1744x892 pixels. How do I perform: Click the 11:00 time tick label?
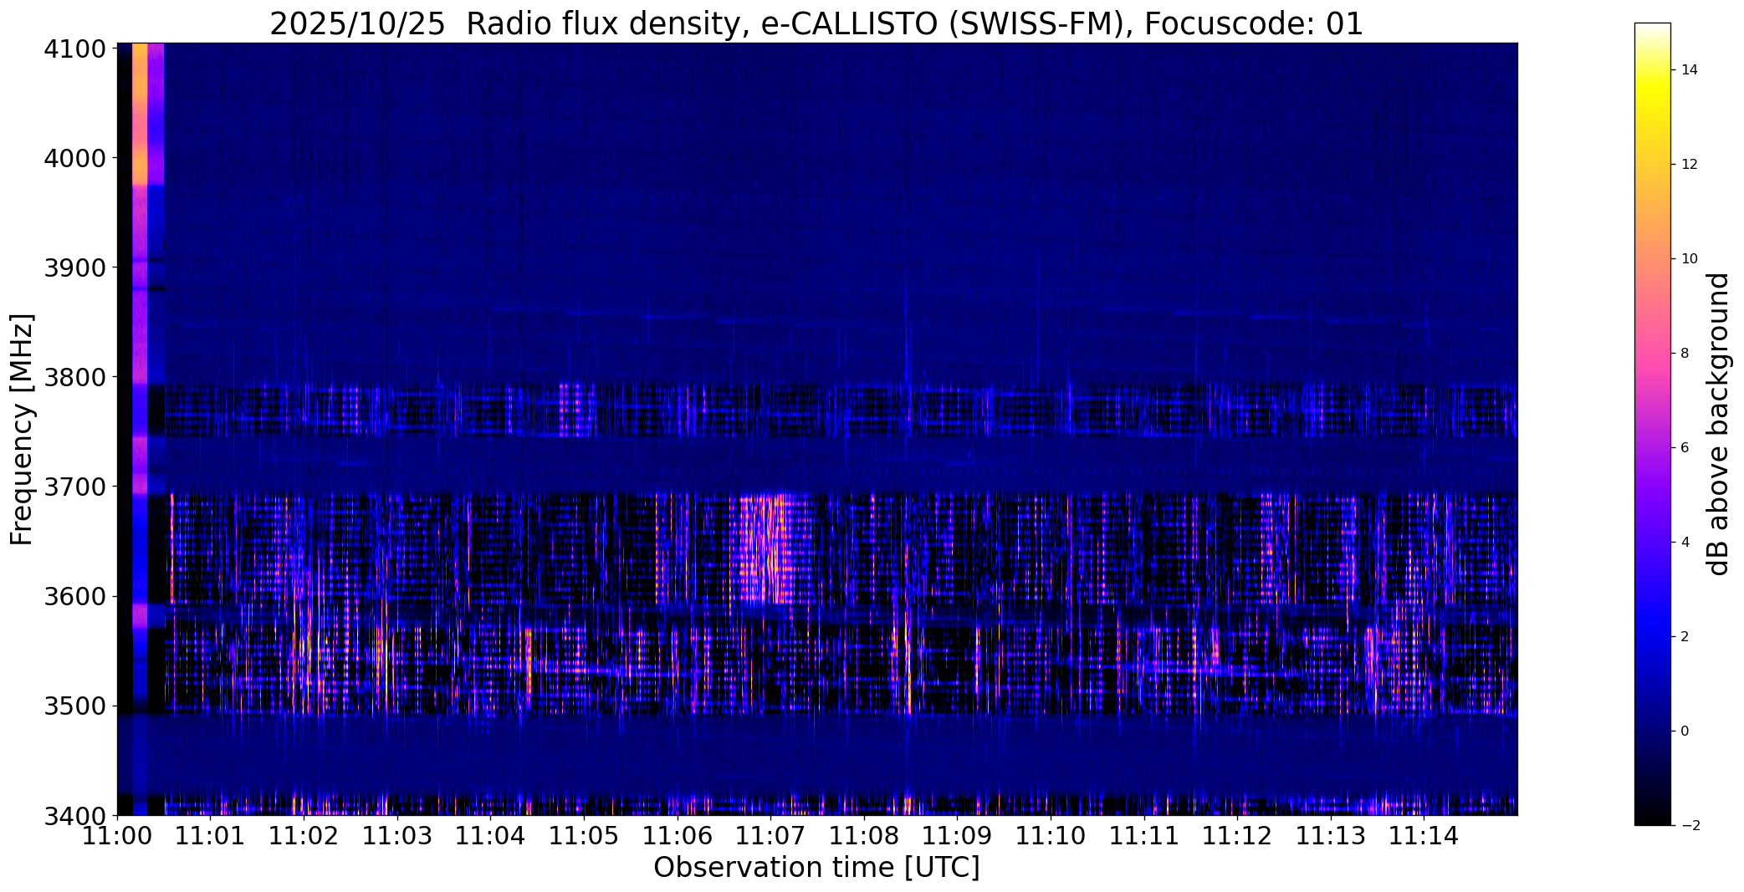coord(117,835)
